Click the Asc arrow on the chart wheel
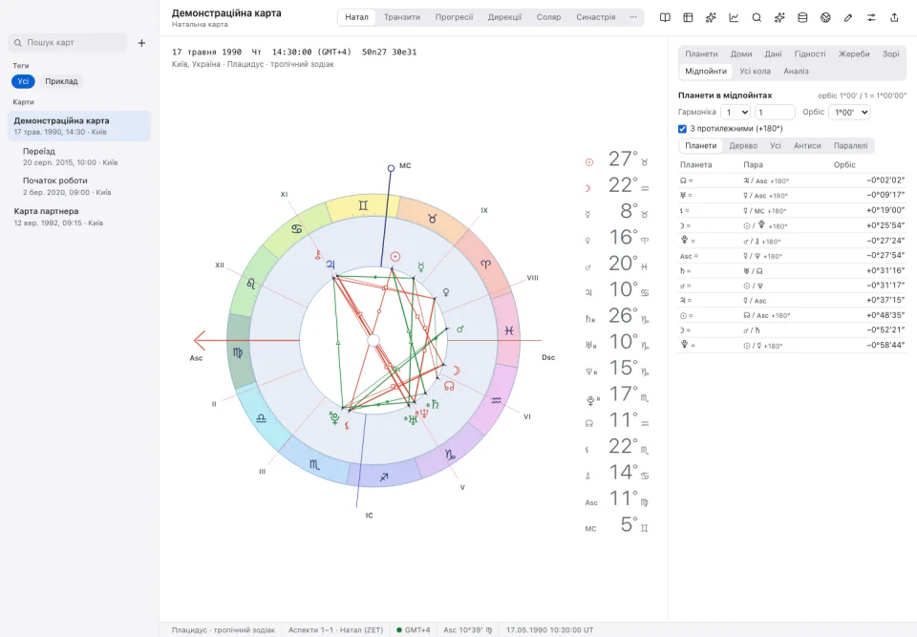The height and width of the screenshot is (637, 917). (201, 340)
